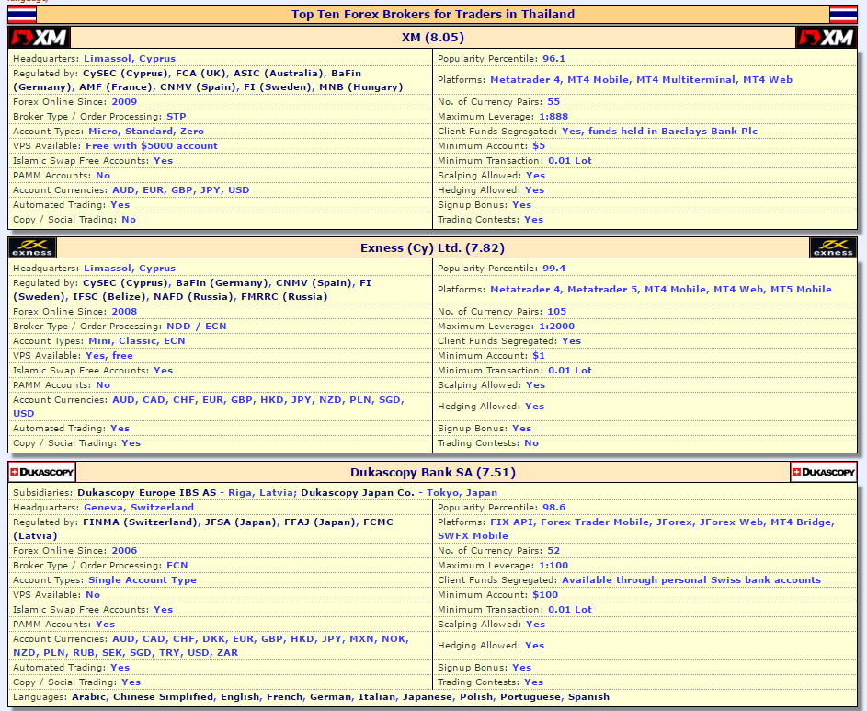Click XM's account currencies 'AUD, EUR, GBP, JPY, USD'

point(181,190)
